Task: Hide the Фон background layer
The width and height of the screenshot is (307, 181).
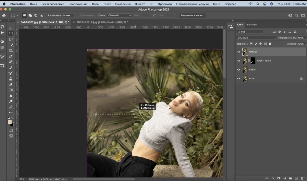Action: pyautogui.click(x=238, y=78)
